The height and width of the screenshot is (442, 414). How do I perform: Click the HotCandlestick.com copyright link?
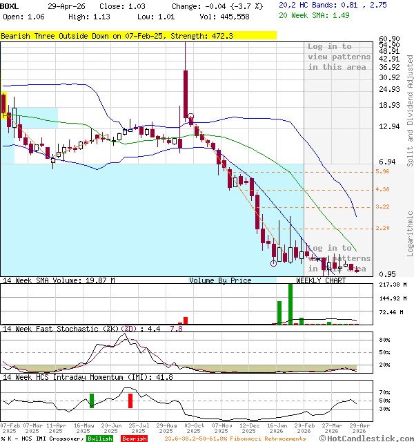[371, 438]
